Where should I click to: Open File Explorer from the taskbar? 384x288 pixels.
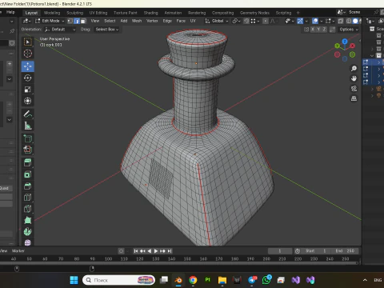click(x=222, y=280)
